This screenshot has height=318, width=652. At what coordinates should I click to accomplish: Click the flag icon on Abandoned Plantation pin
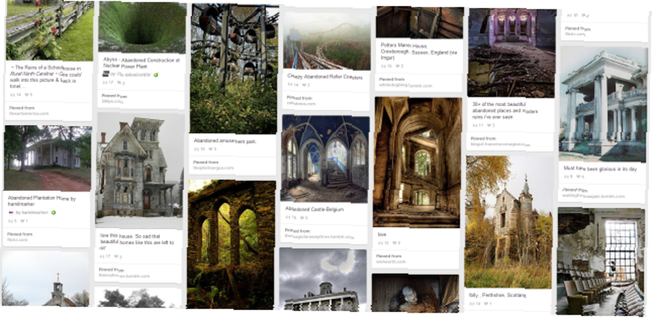tap(11, 212)
